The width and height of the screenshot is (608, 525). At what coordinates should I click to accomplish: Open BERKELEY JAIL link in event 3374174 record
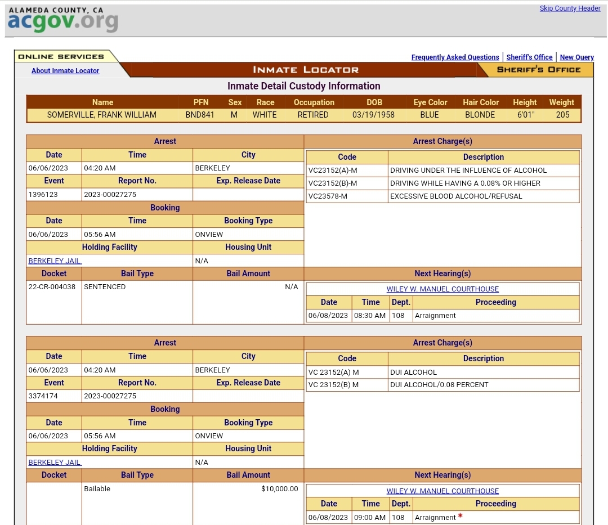pyautogui.click(x=55, y=462)
